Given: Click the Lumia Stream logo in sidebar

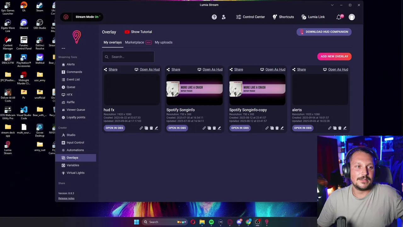Looking at the screenshot, I should point(77,37).
